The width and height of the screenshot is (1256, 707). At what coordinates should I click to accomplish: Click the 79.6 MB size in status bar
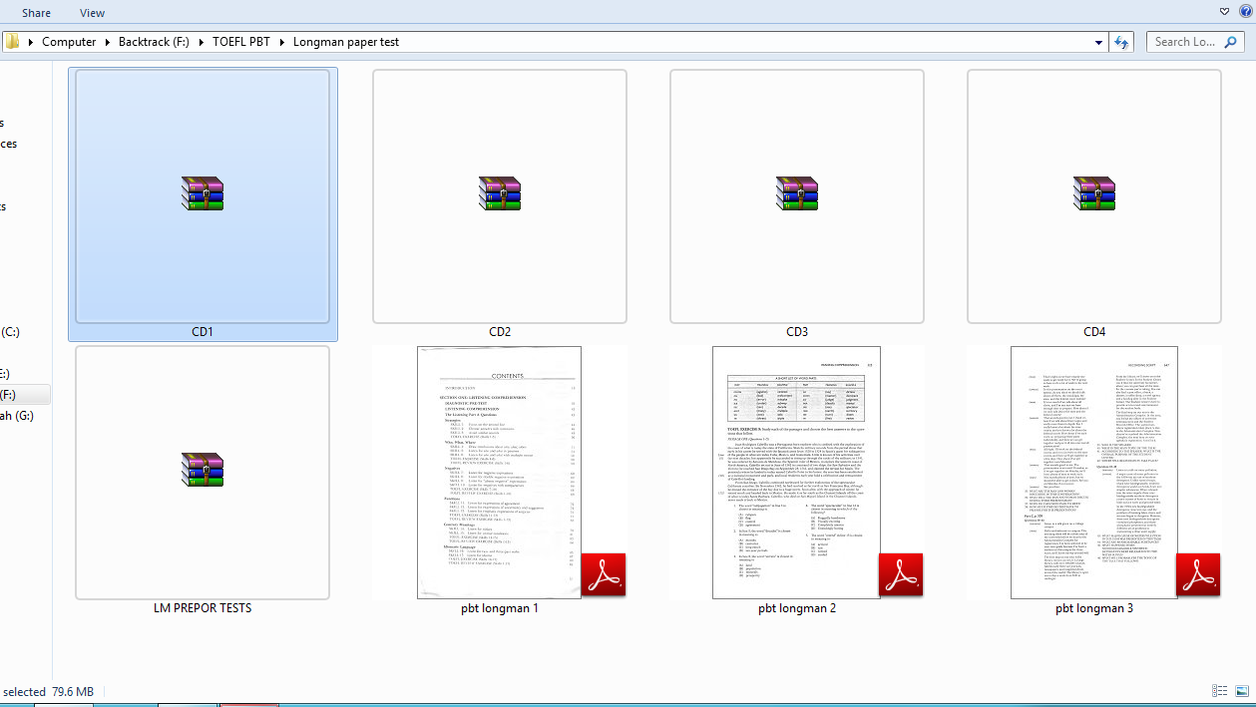tap(73, 691)
